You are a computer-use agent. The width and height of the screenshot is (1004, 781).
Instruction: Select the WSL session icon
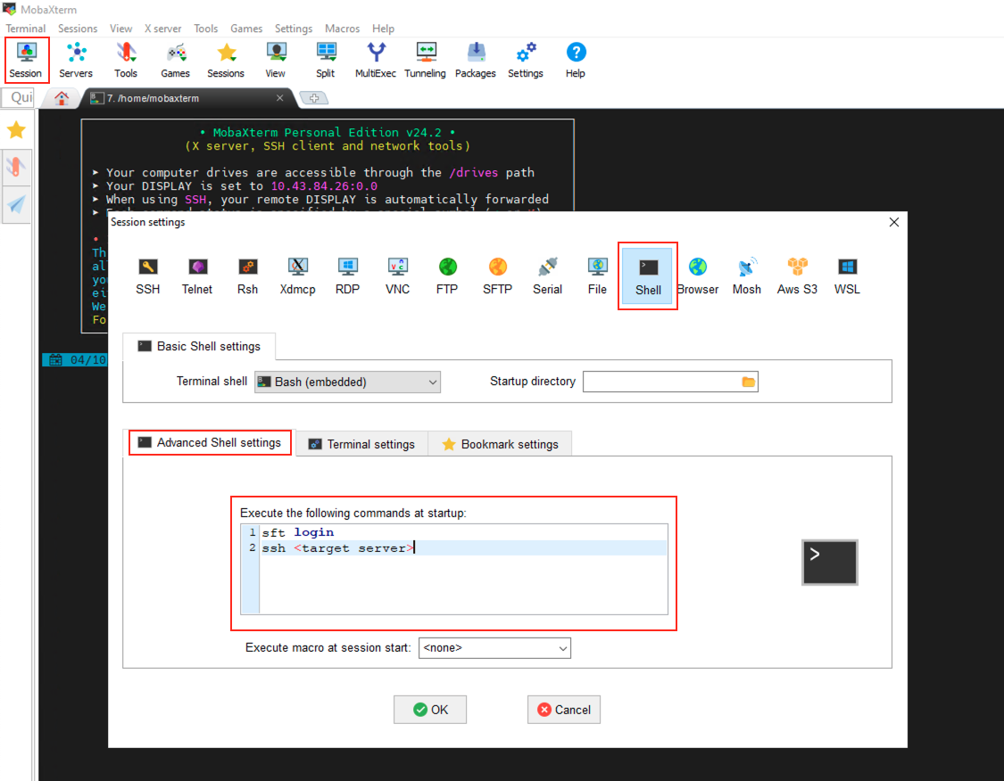click(847, 275)
